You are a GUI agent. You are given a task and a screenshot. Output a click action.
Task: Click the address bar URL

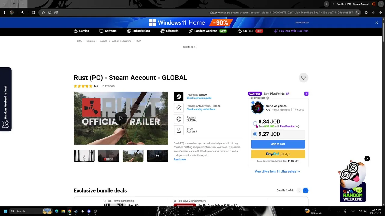coord(281,13)
